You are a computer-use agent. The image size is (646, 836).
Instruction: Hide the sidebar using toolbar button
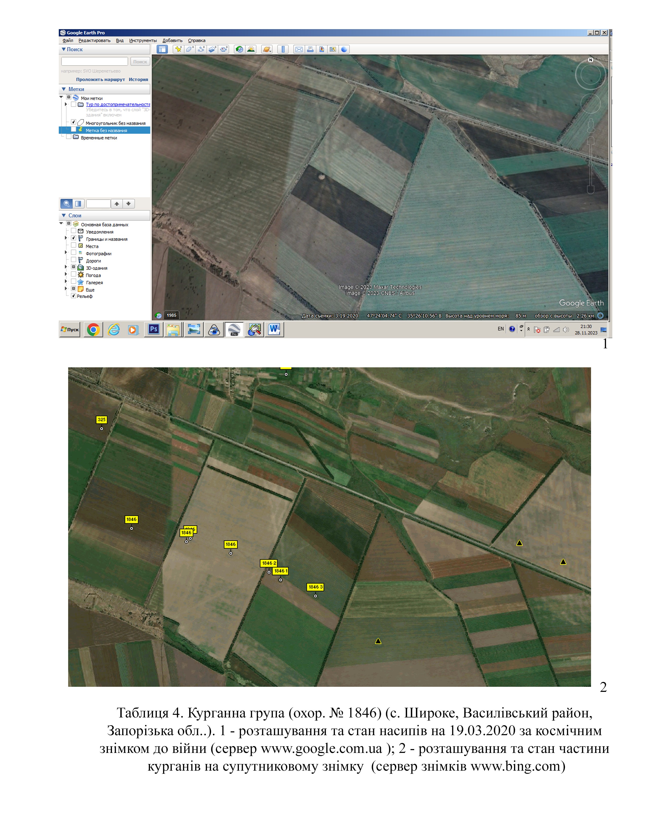(162, 49)
